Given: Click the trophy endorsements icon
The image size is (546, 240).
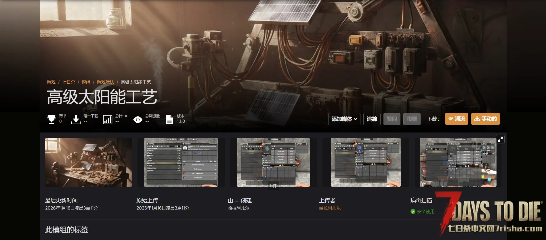Looking at the screenshot, I should [51, 119].
